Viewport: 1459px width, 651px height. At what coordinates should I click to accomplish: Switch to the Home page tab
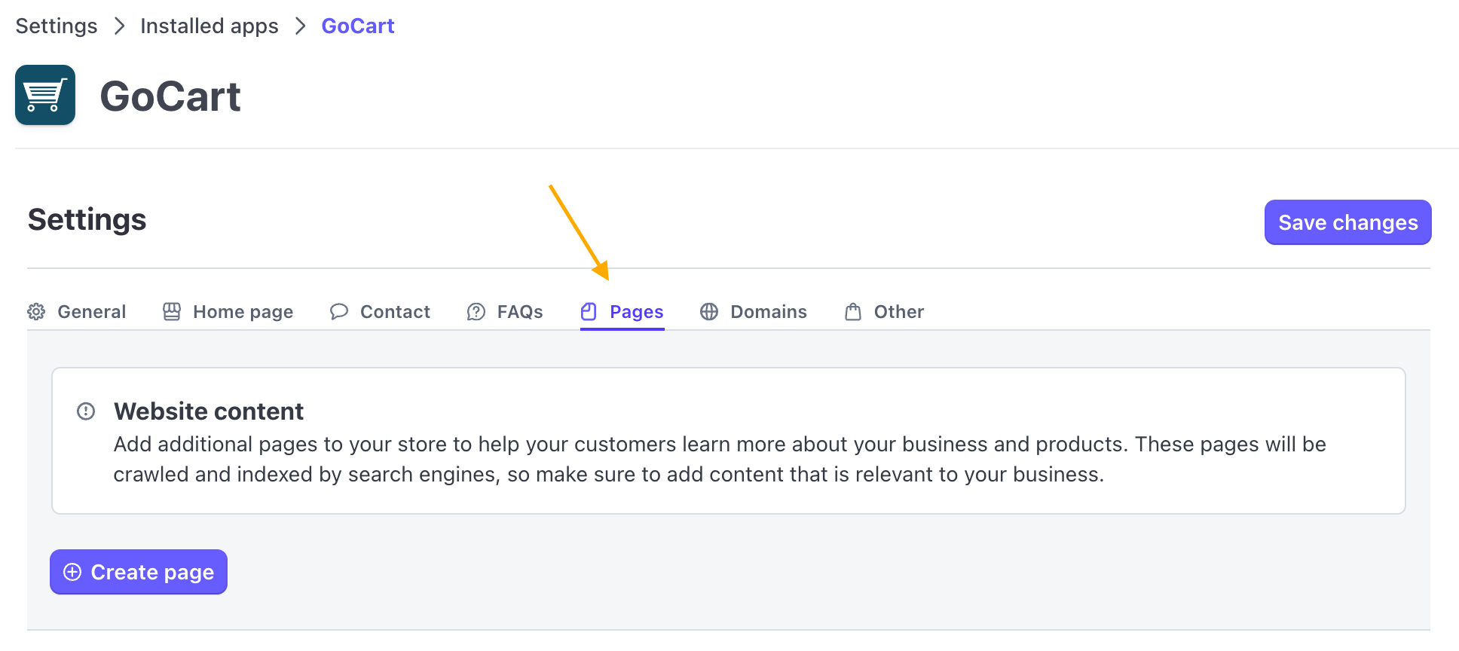243,311
